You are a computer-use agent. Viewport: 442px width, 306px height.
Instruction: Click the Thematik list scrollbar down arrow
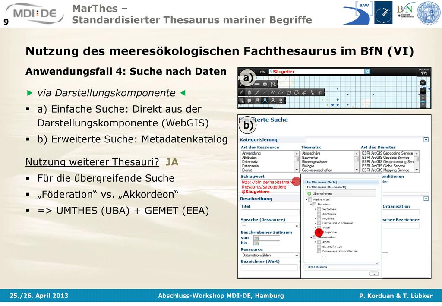(357, 170)
